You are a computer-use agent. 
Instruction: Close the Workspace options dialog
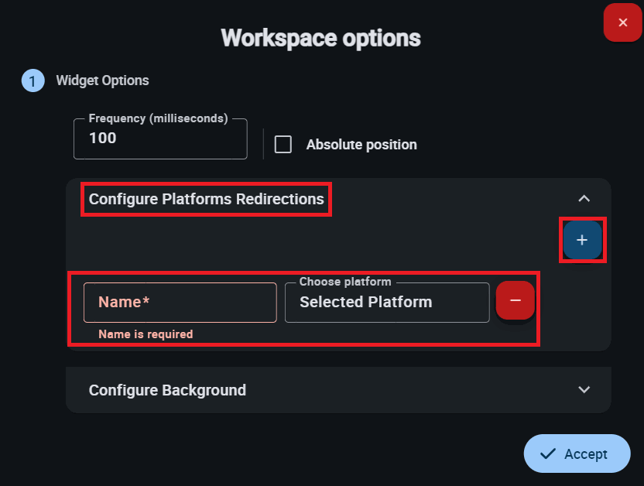coord(622,23)
